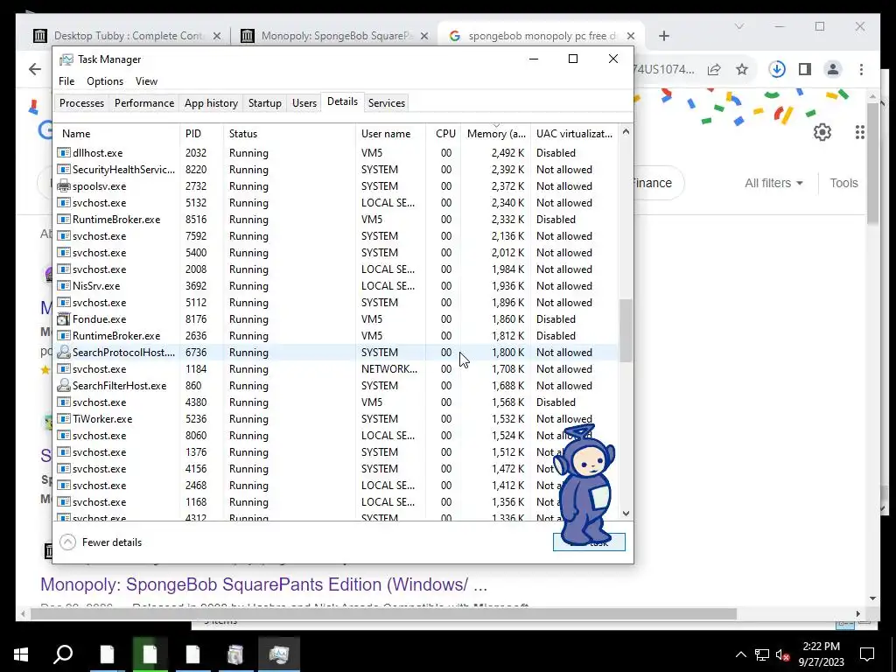Sort by the Memory column header
Image resolution: width=896 pixels, height=672 pixels.
click(496, 134)
